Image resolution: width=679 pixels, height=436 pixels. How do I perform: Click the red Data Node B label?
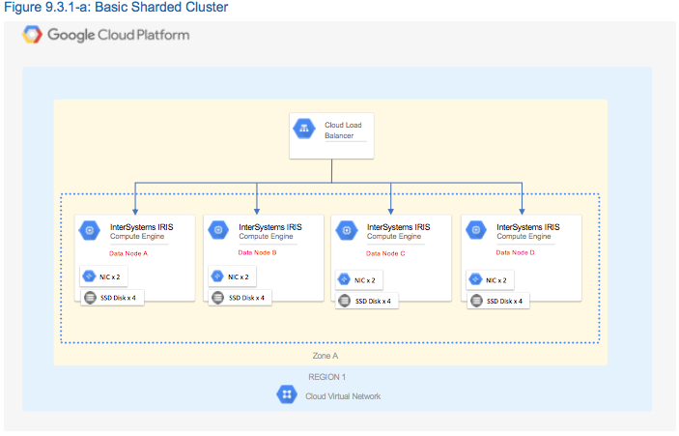pyautogui.click(x=257, y=252)
